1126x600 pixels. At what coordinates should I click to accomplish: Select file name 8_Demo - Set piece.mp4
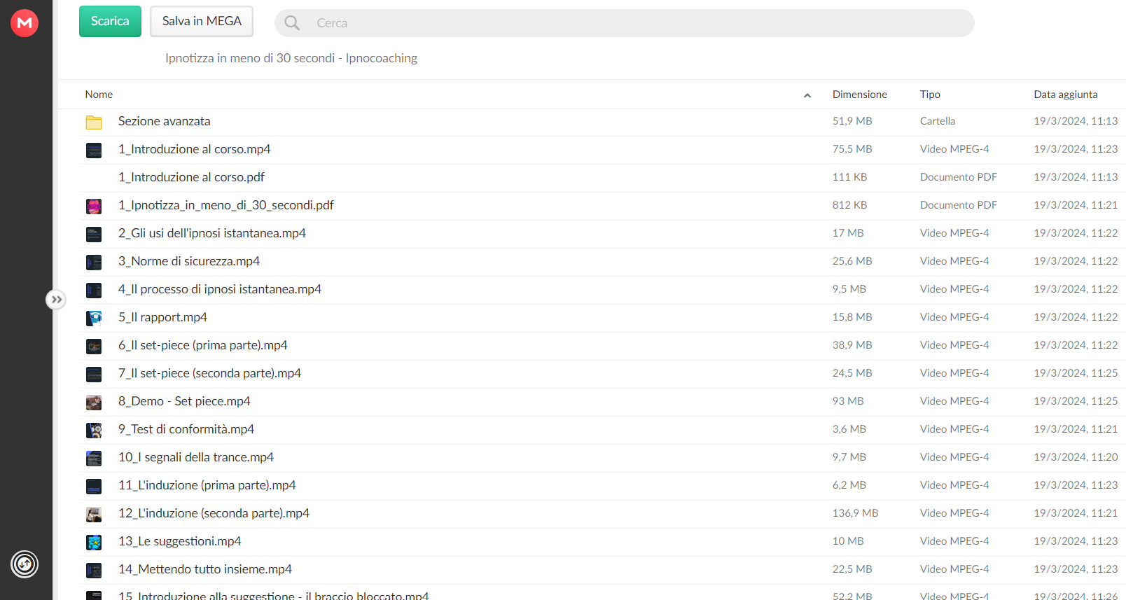click(184, 401)
